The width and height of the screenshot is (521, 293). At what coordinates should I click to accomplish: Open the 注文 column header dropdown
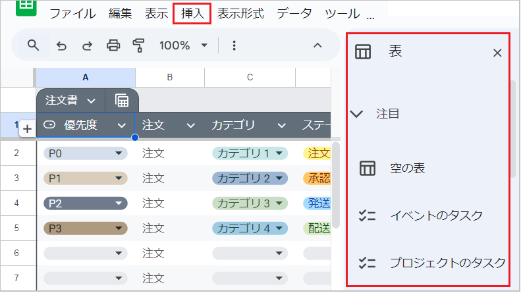tap(191, 126)
